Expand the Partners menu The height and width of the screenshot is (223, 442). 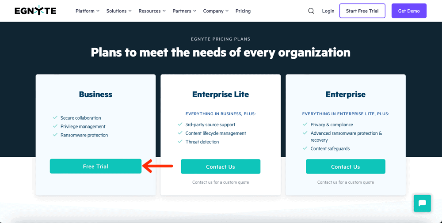click(184, 11)
